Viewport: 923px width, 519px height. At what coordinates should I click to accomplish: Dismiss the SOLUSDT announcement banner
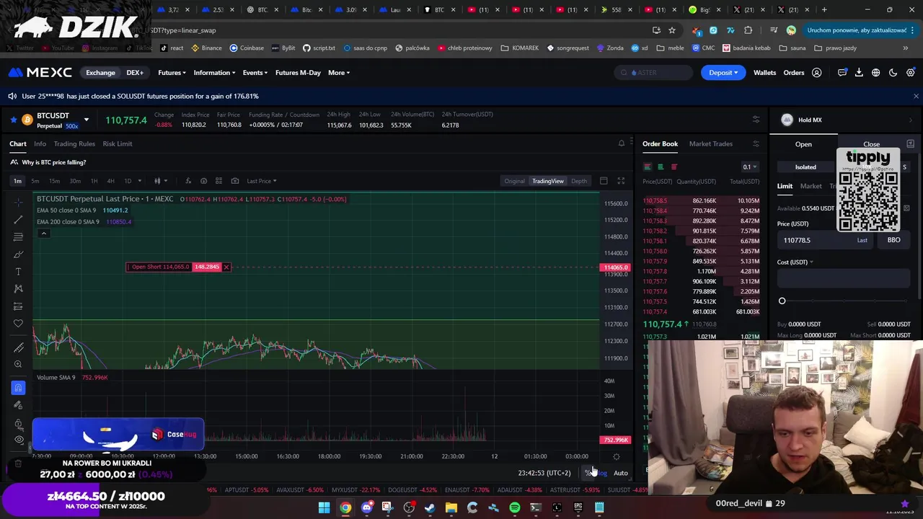click(x=916, y=96)
